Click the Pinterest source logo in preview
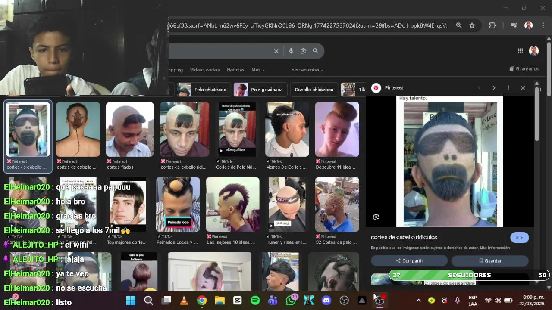This screenshot has height=310, width=552. (x=376, y=88)
